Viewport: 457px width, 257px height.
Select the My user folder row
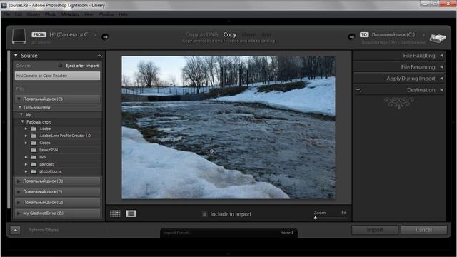tap(58, 114)
